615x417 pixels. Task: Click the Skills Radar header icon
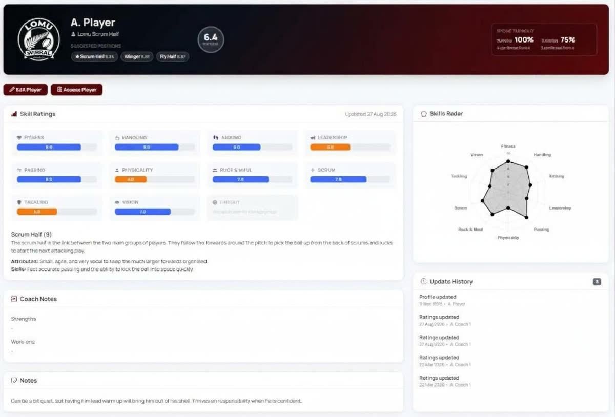pyautogui.click(x=424, y=114)
